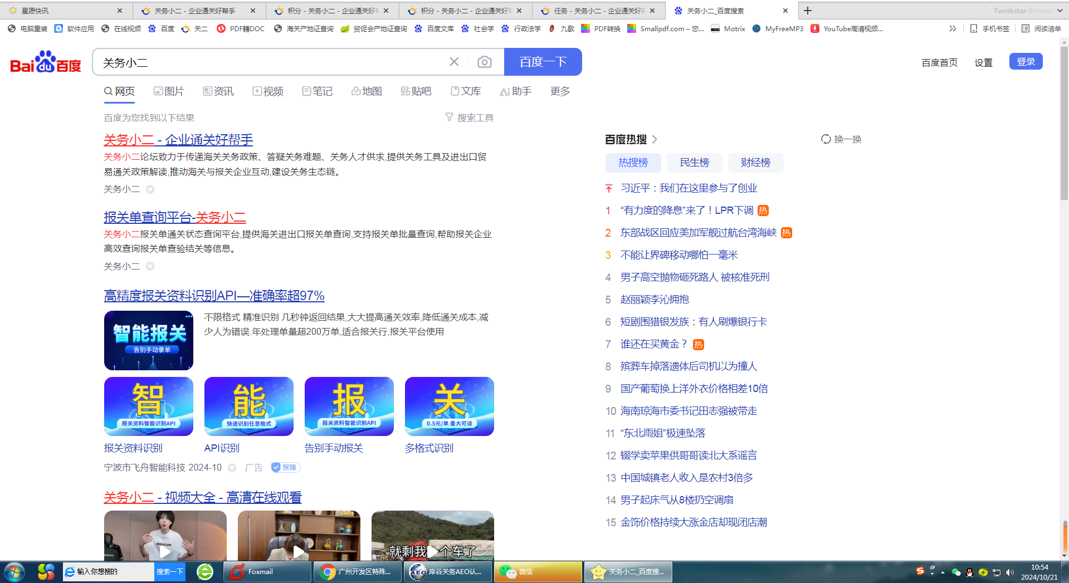
Task: Expand arrow next to 百度热搜 heading
Action: coord(655,139)
